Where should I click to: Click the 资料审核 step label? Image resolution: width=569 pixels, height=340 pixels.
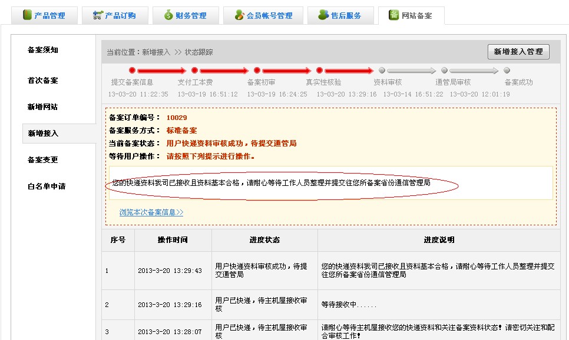tap(388, 82)
